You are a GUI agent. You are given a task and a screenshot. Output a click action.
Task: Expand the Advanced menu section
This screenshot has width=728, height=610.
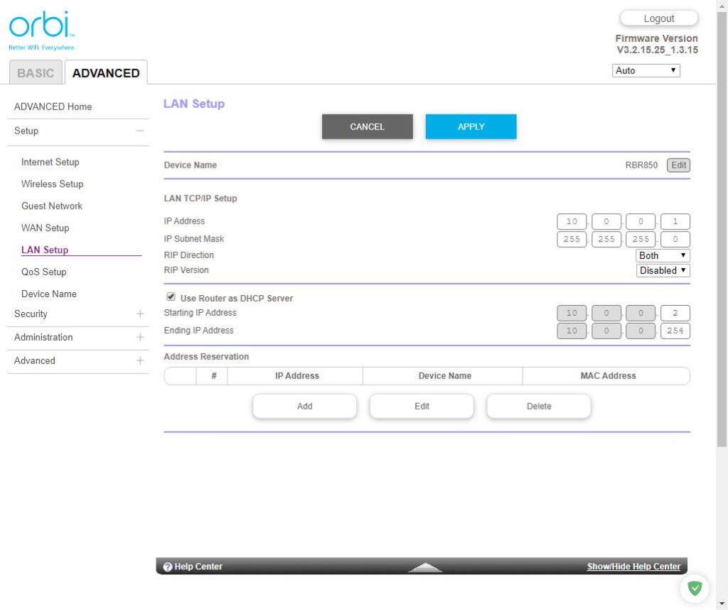click(140, 360)
